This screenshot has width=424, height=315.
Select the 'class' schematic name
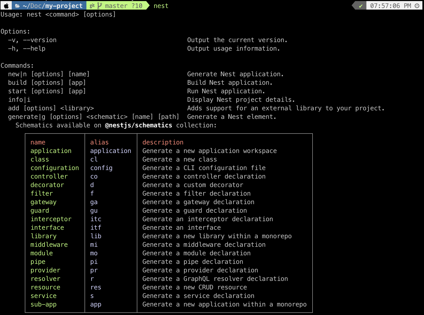tap(40, 159)
